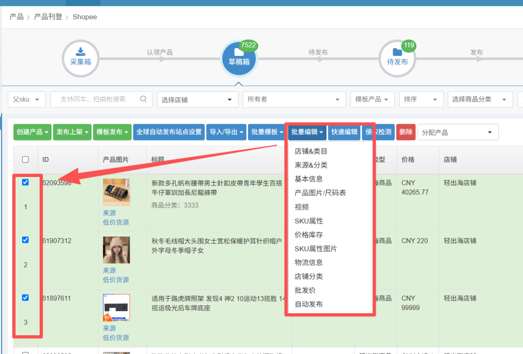Expand the 发布上架 dropdown button
Screen dimensions: 523x354
pyautogui.click(x=72, y=132)
